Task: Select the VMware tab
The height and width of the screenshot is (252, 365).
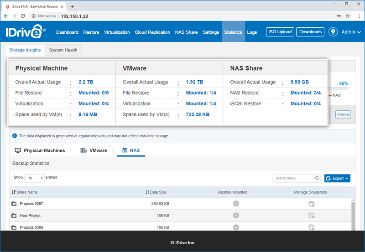Action: (x=94, y=150)
